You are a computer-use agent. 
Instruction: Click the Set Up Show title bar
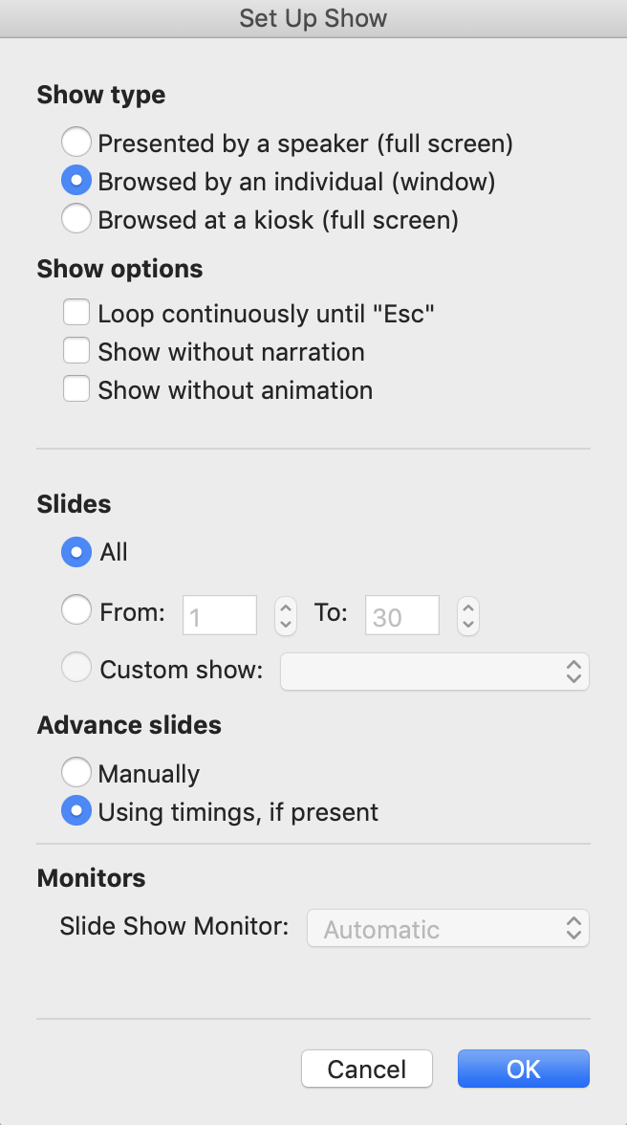tap(313, 18)
